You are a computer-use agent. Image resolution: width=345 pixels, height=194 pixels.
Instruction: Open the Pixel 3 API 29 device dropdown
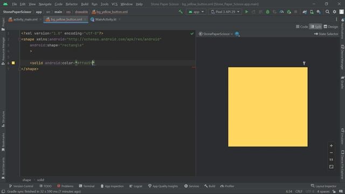[225, 12]
